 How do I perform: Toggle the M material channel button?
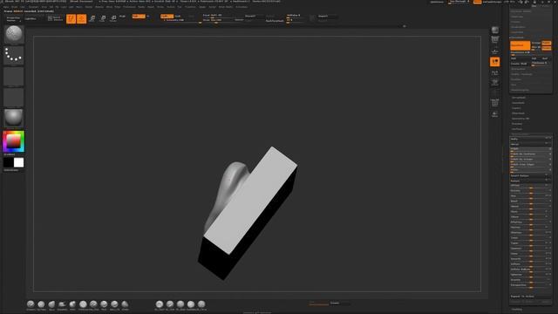click(x=147, y=16)
